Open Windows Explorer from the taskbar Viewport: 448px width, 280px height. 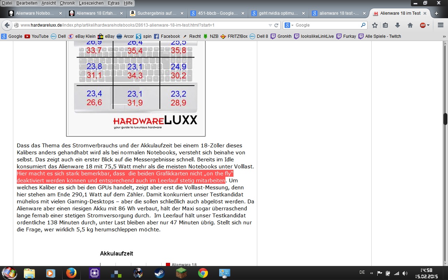tap(30, 273)
